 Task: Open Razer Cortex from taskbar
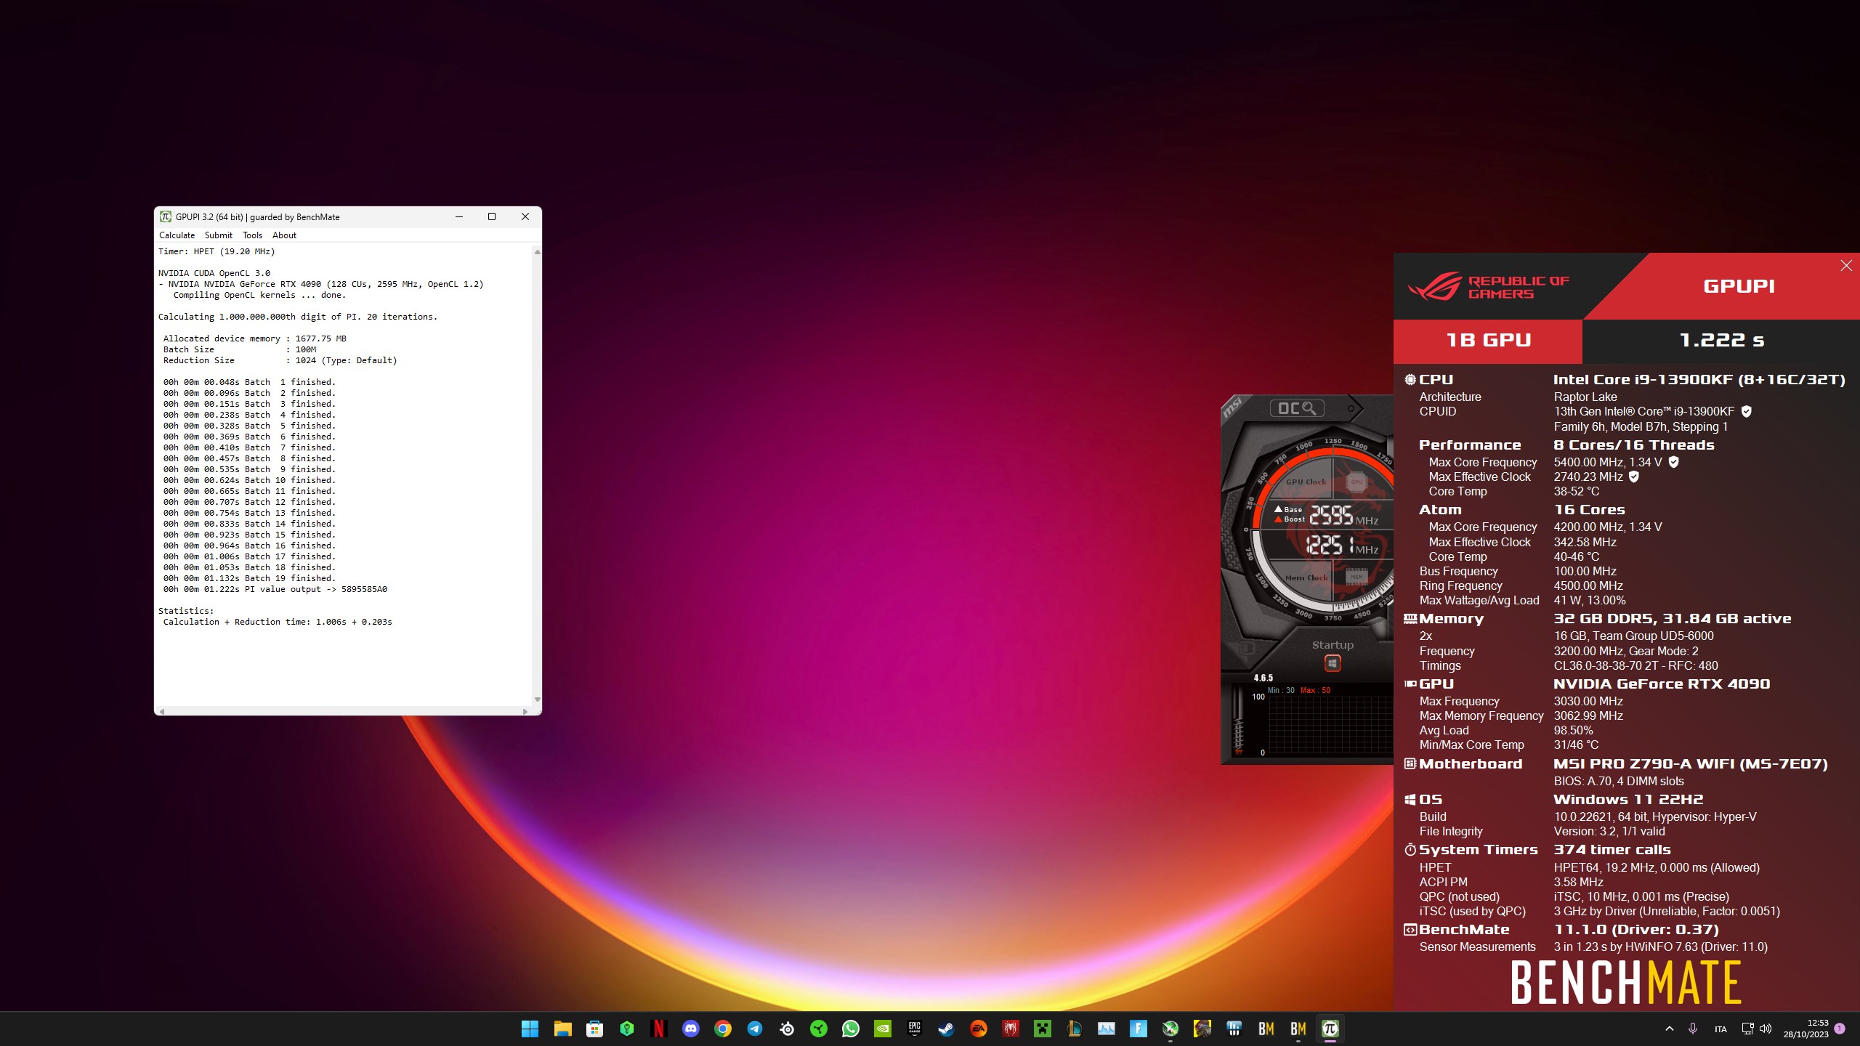(818, 1029)
